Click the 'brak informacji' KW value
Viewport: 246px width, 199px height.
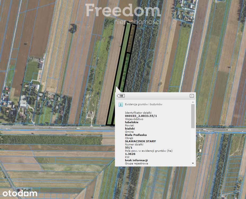(136, 160)
